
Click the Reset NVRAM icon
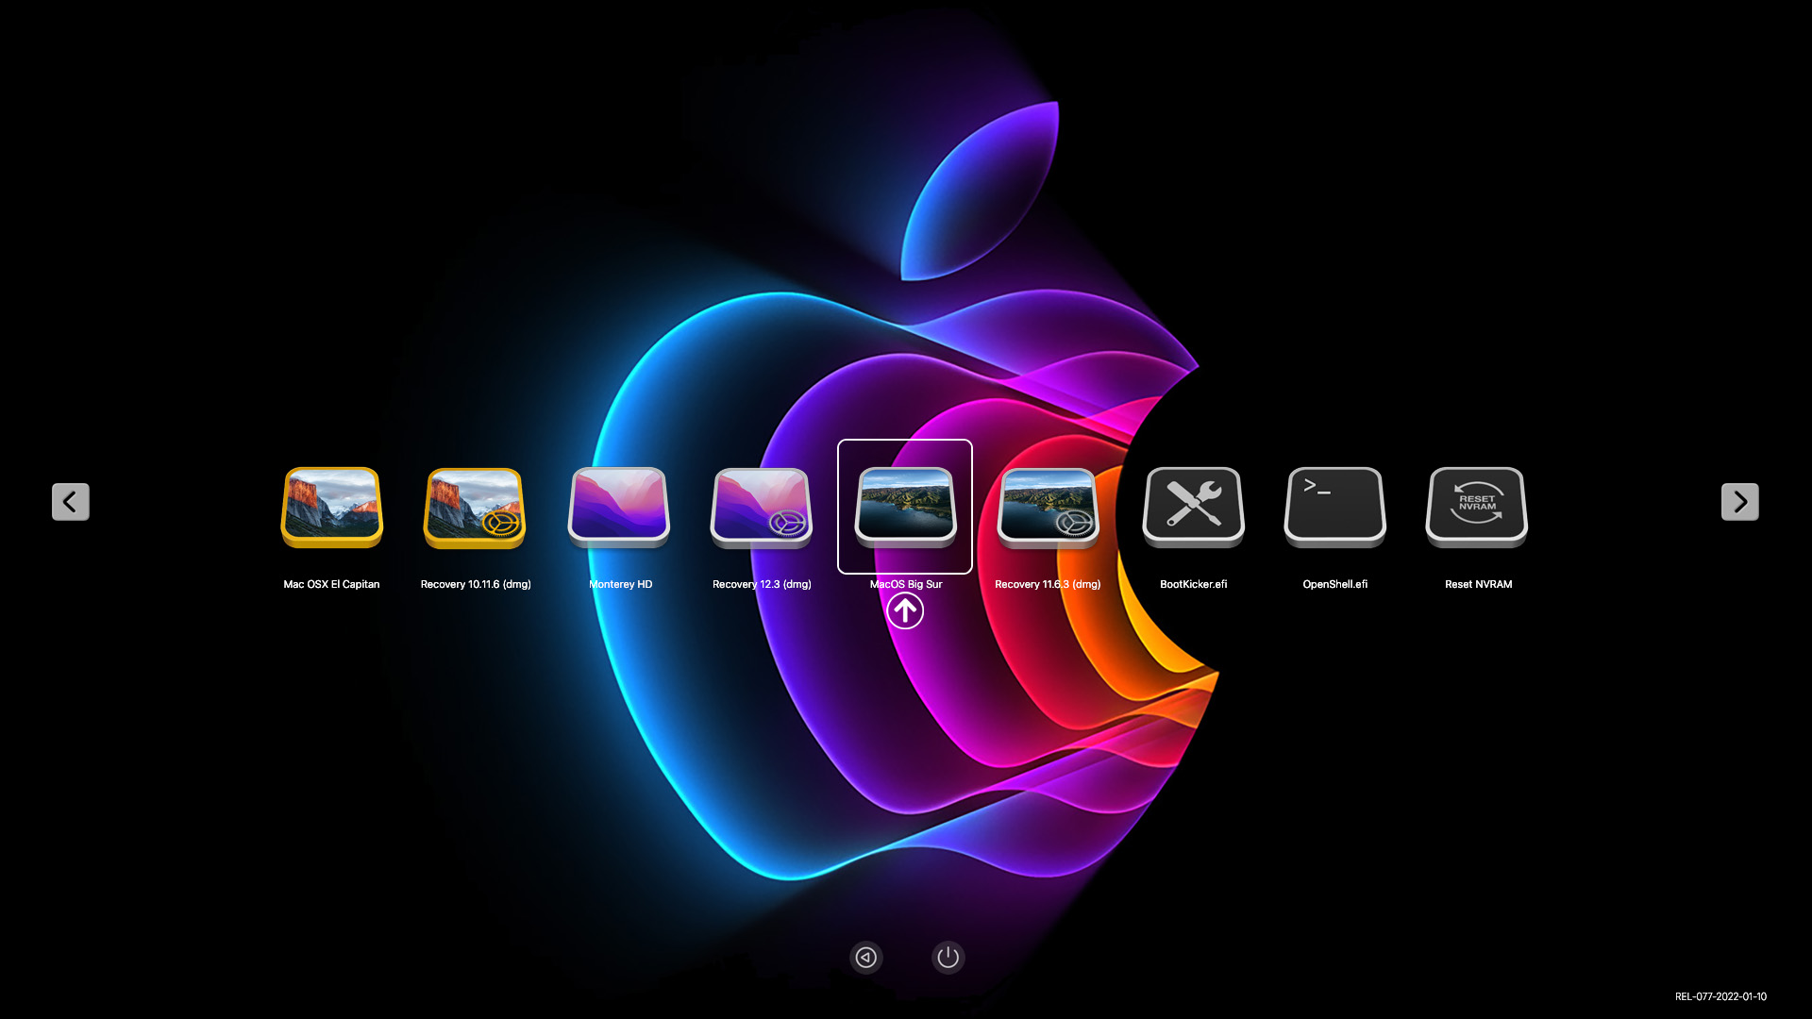pos(1477,507)
